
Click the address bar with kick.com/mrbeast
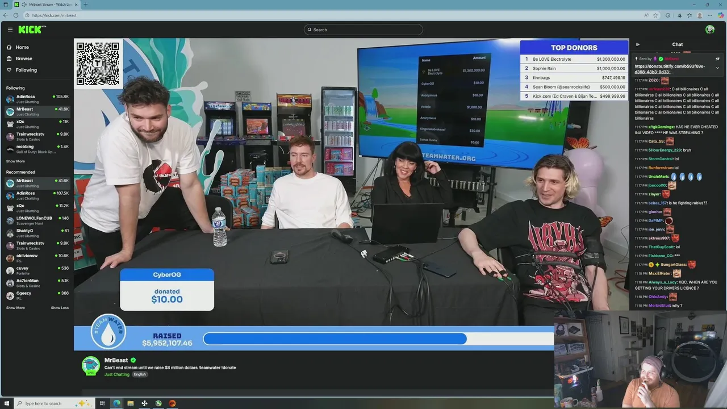[x=335, y=15]
